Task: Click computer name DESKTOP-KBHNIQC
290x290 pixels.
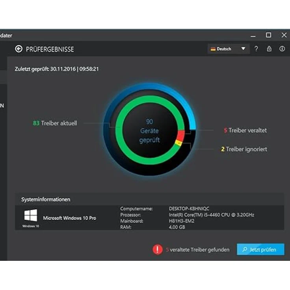Action: pos(189,208)
